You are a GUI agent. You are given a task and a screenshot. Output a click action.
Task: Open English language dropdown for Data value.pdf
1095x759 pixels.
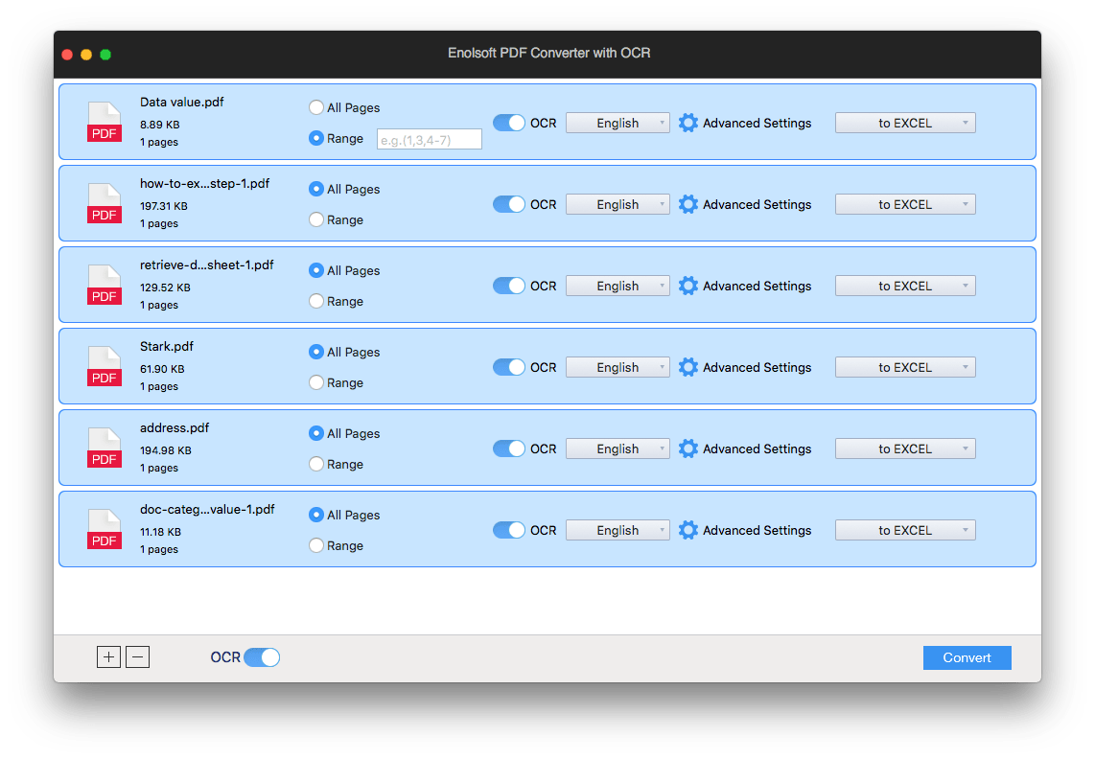click(617, 123)
